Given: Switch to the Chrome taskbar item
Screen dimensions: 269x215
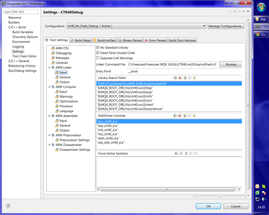Looking at the screenshot, I should 261,34.
